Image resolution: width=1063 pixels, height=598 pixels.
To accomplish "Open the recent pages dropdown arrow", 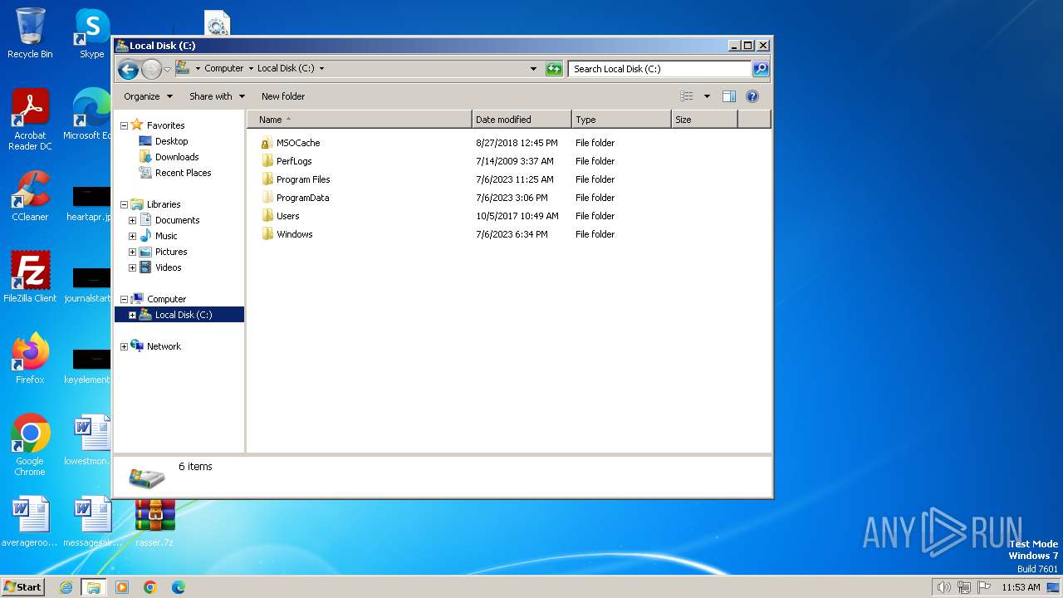I will (x=167, y=69).
